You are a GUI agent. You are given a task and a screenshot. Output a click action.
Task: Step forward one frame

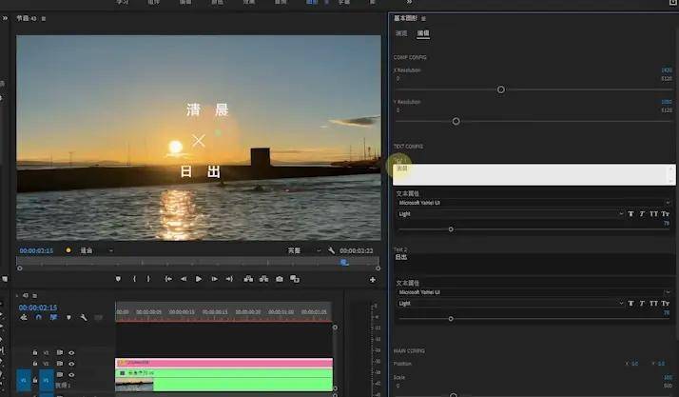tap(214, 279)
